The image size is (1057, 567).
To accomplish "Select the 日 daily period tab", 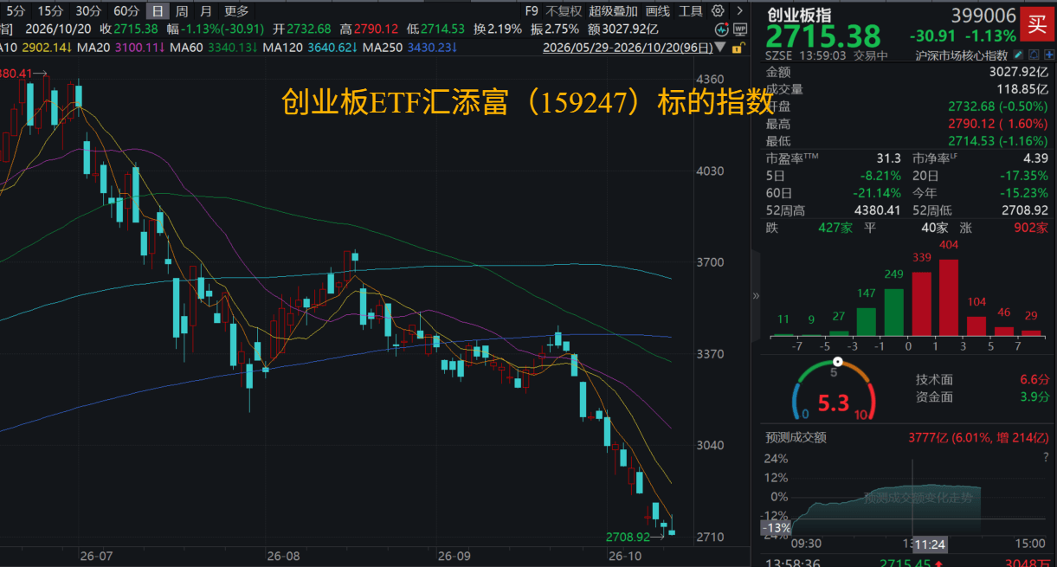I will (x=157, y=11).
